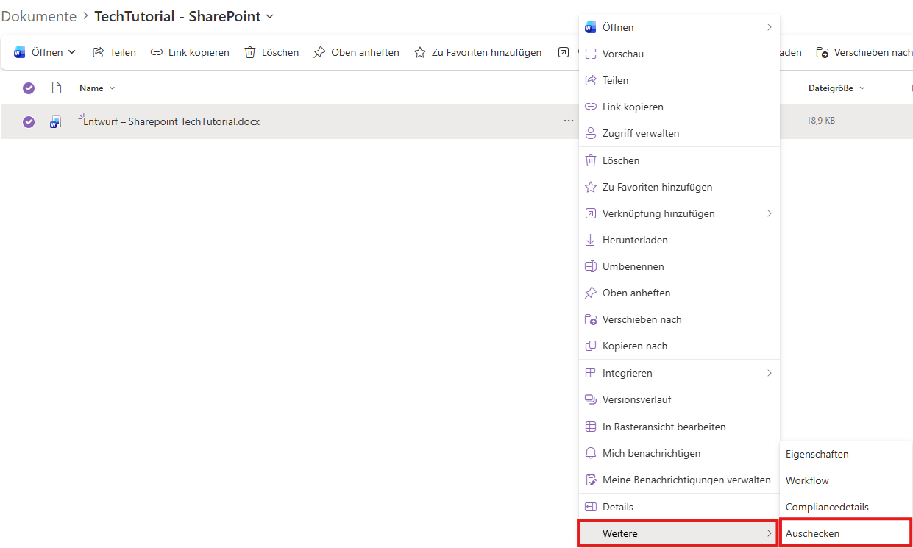This screenshot has width=913, height=548.
Task: Open the Dateigröße column dropdown
Action: [x=862, y=88]
